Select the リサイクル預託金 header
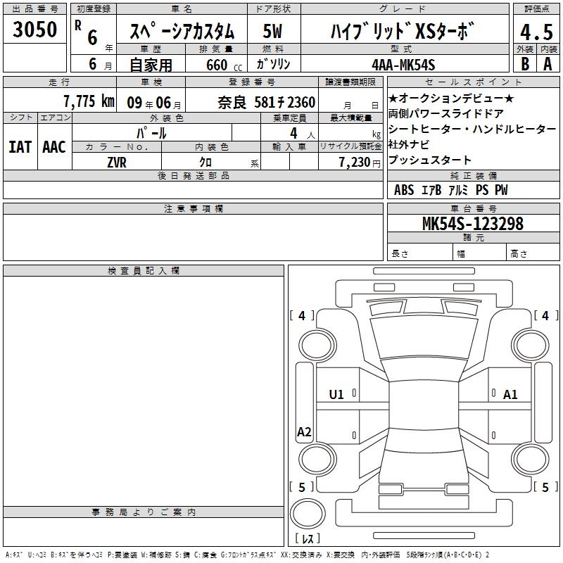563x563 pixels. (350, 146)
